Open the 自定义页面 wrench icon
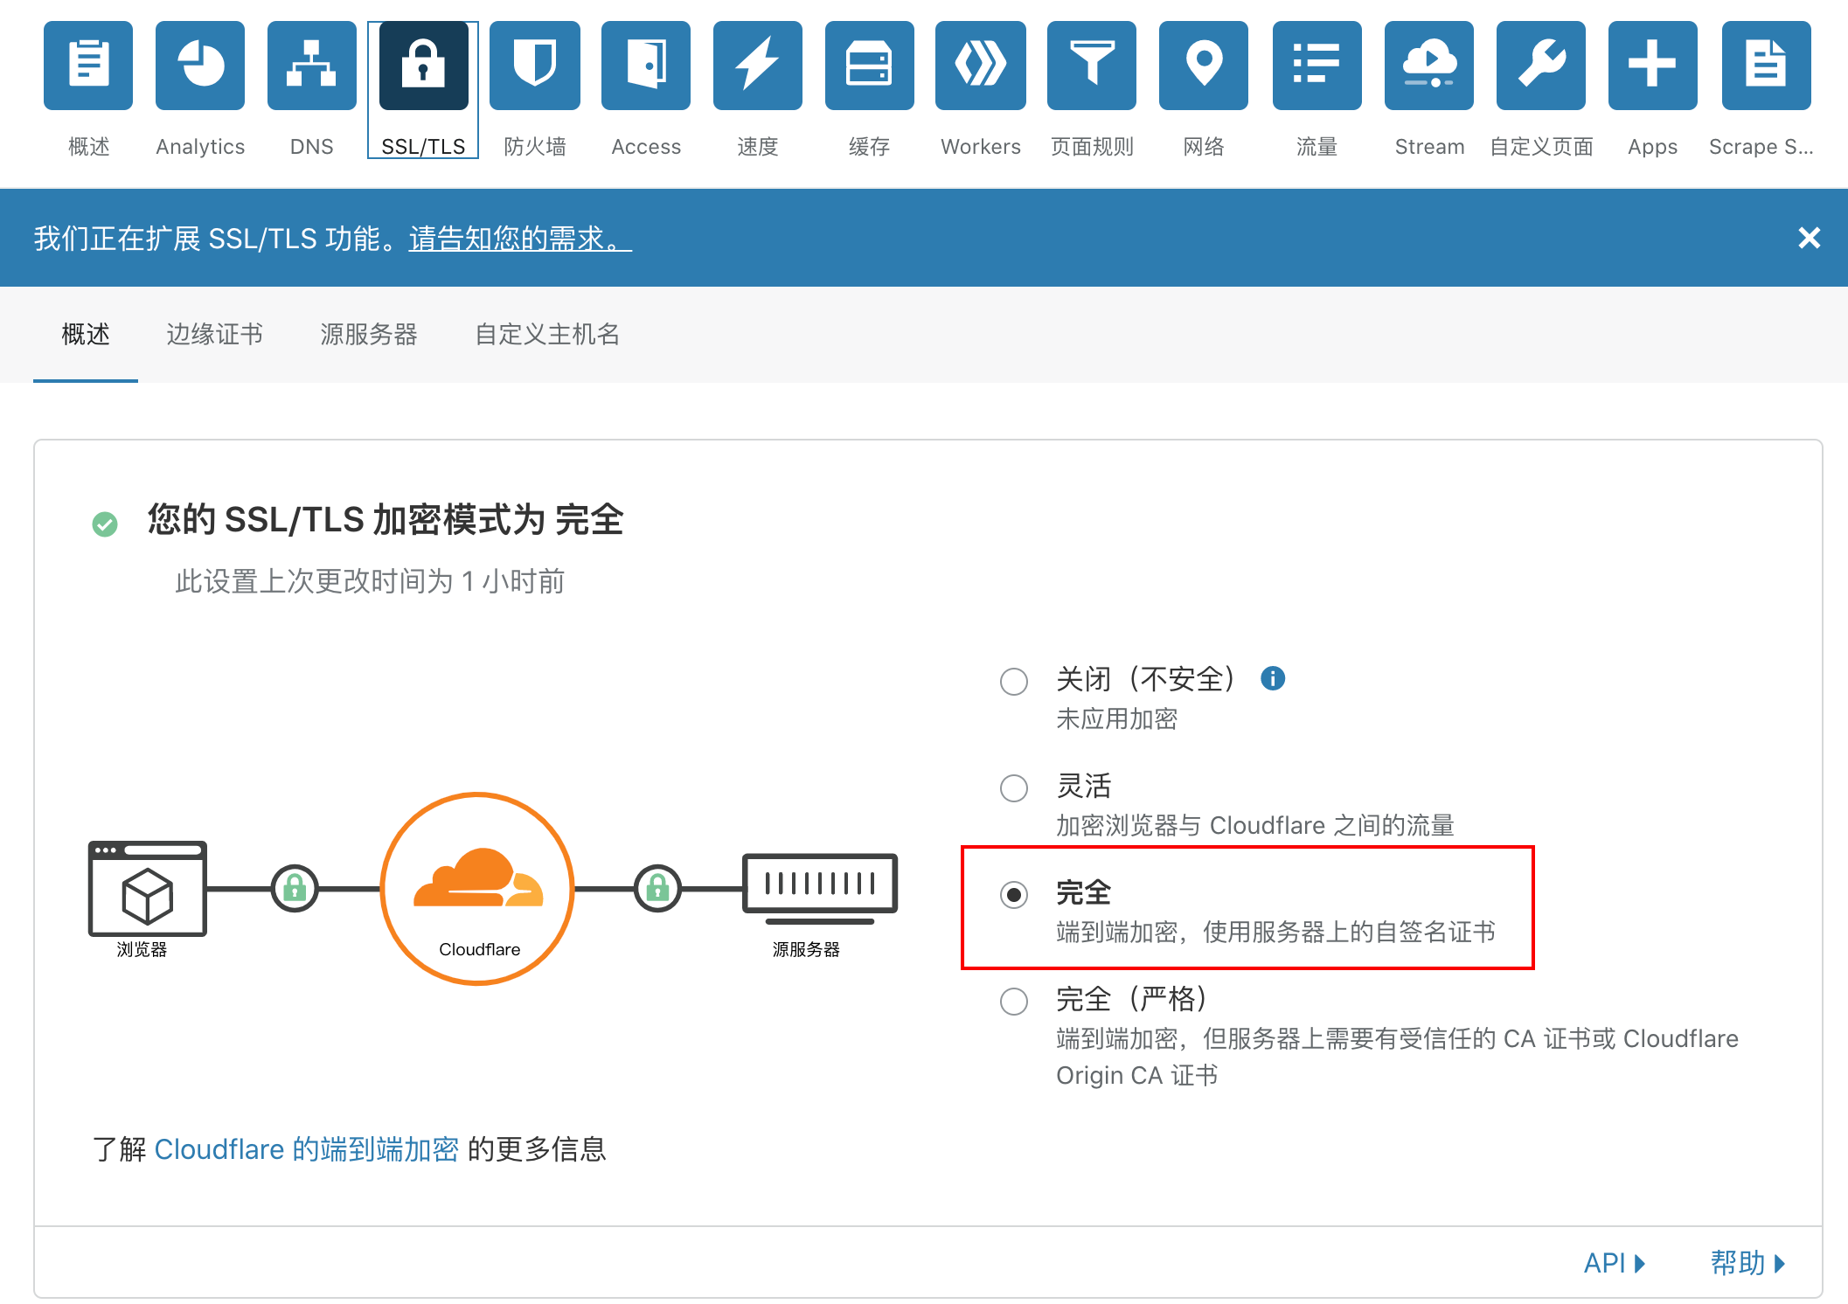Screen dimensions: 1848x1304 click(1541, 66)
